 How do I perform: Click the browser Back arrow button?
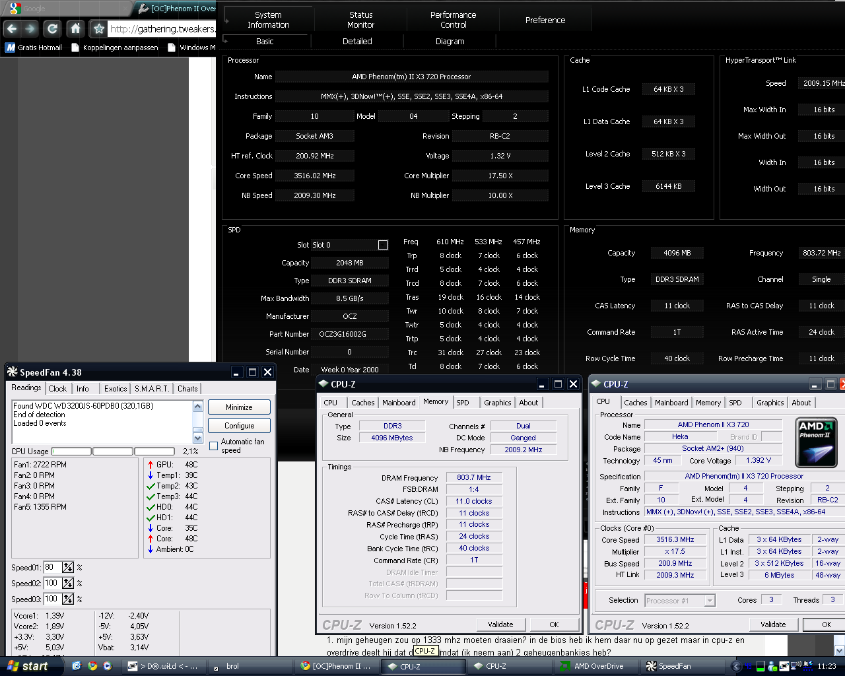[12, 29]
